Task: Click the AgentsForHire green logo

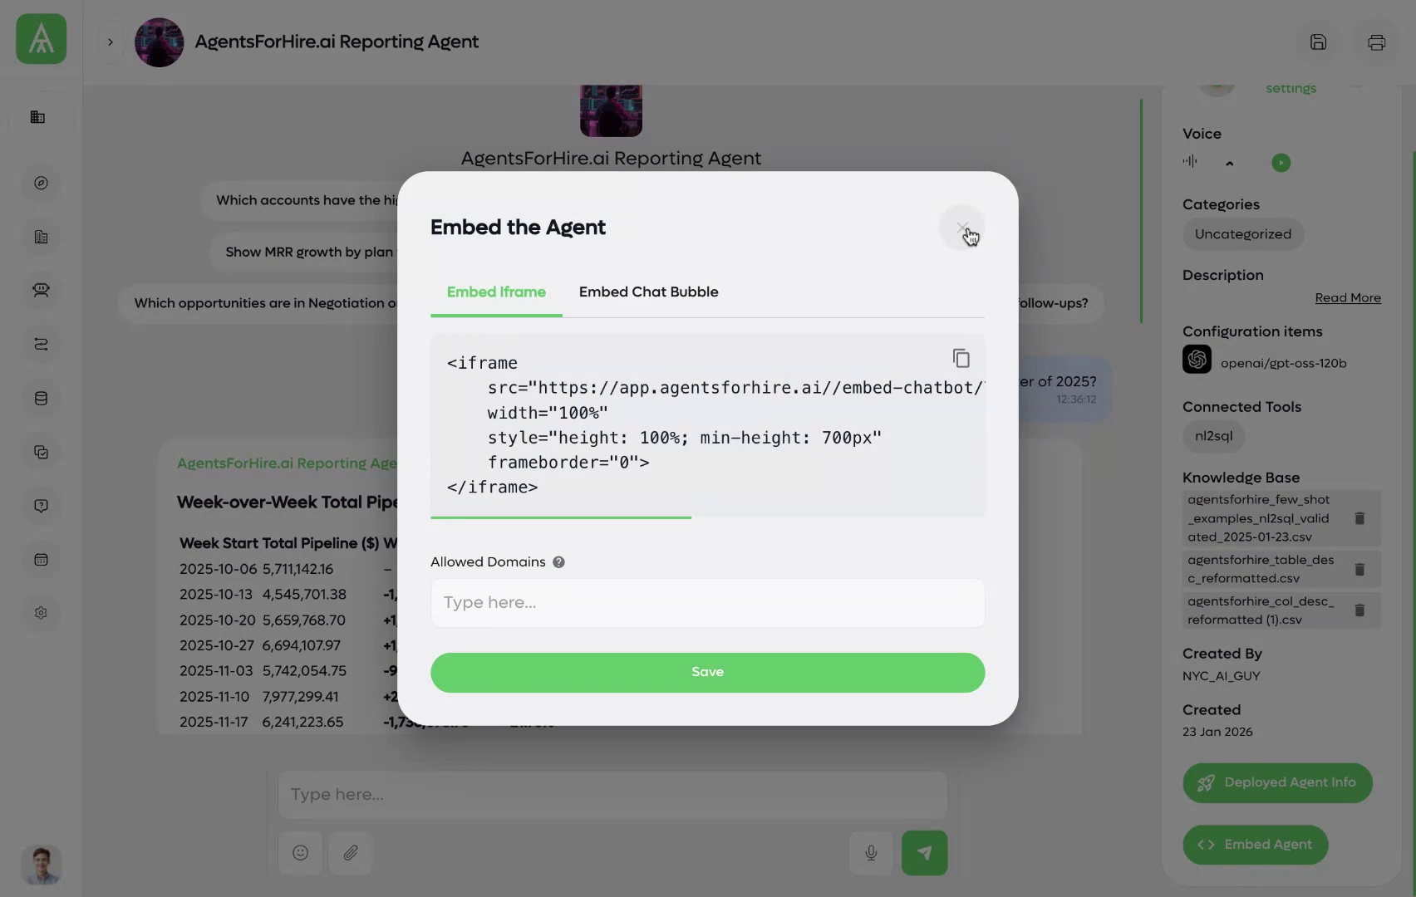Action: (x=41, y=39)
